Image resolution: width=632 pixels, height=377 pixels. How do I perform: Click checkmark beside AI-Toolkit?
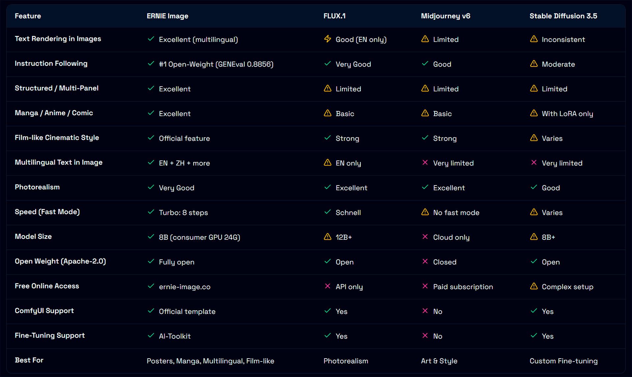[151, 336]
